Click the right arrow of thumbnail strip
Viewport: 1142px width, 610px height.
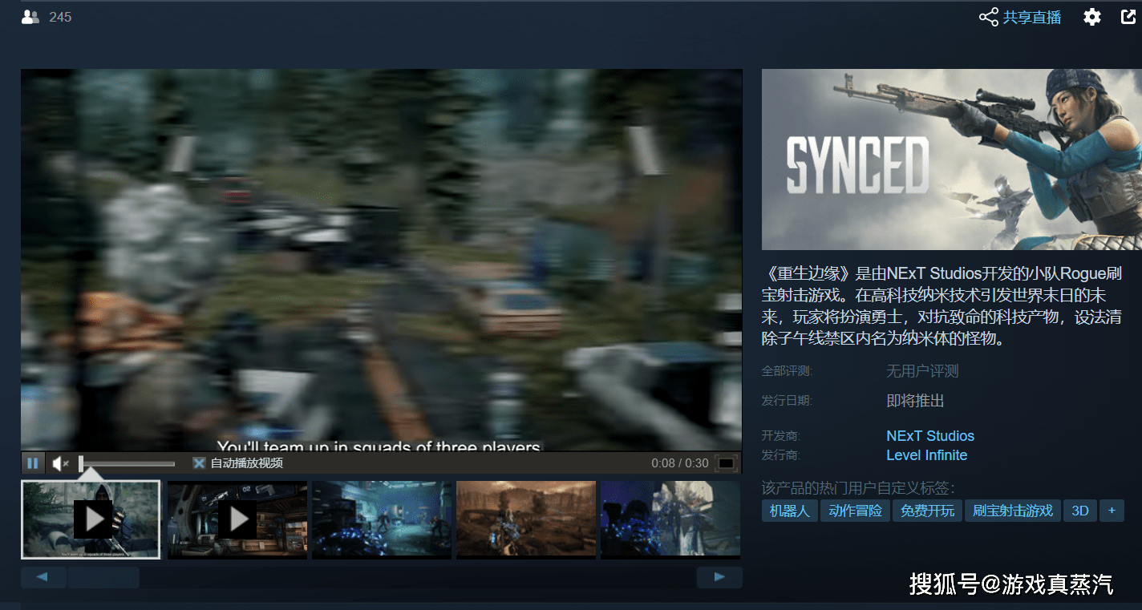tap(719, 577)
